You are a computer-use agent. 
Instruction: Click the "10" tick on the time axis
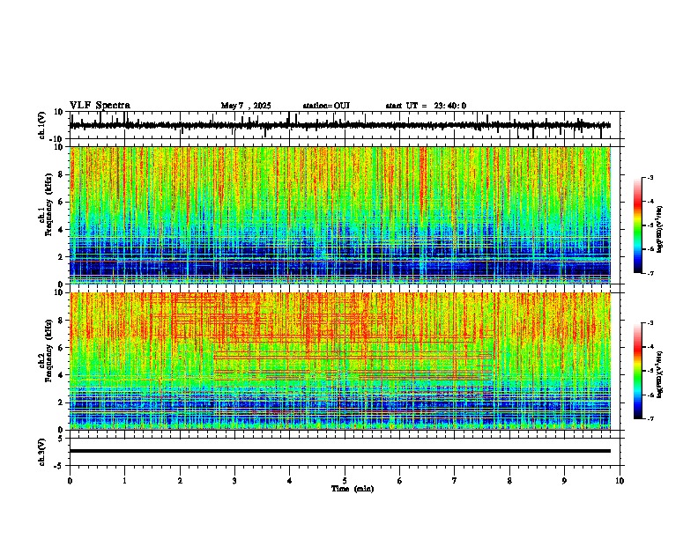tap(620, 481)
